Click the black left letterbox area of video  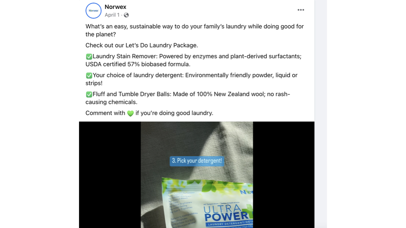point(110,175)
